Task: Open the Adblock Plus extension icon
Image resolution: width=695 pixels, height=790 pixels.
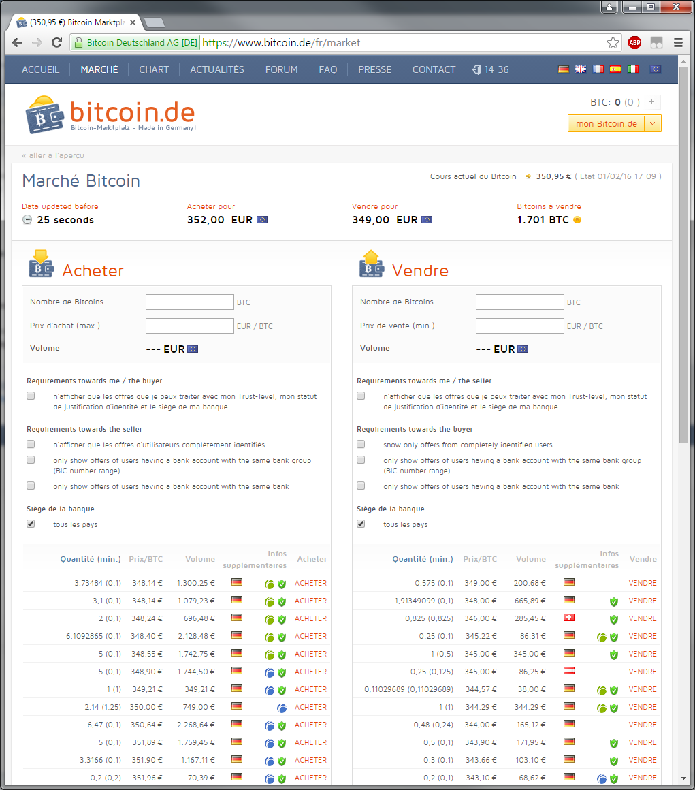Action: (634, 43)
